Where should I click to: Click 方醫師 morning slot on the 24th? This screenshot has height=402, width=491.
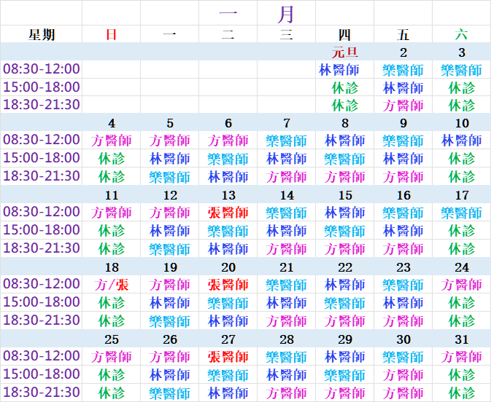tap(461, 285)
